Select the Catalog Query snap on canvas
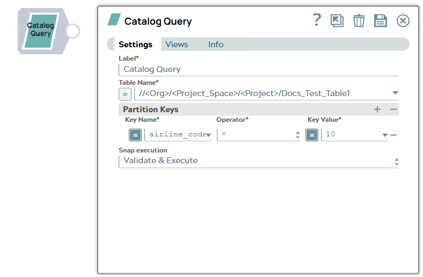423x277 pixels. click(x=40, y=30)
